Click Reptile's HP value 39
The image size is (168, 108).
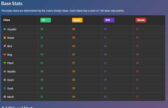[x=42, y=71]
